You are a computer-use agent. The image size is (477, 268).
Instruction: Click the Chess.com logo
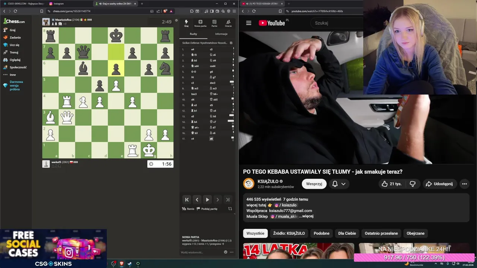(14, 21)
